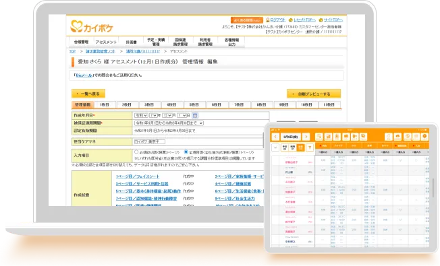The width and height of the screenshot is (440, 266).
Task: Open the 被保険証適用期間 dropdown
Action: point(169,123)
